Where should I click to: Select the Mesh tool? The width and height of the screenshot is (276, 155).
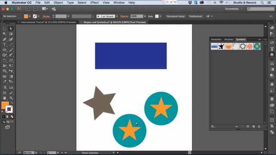(4, 77)
